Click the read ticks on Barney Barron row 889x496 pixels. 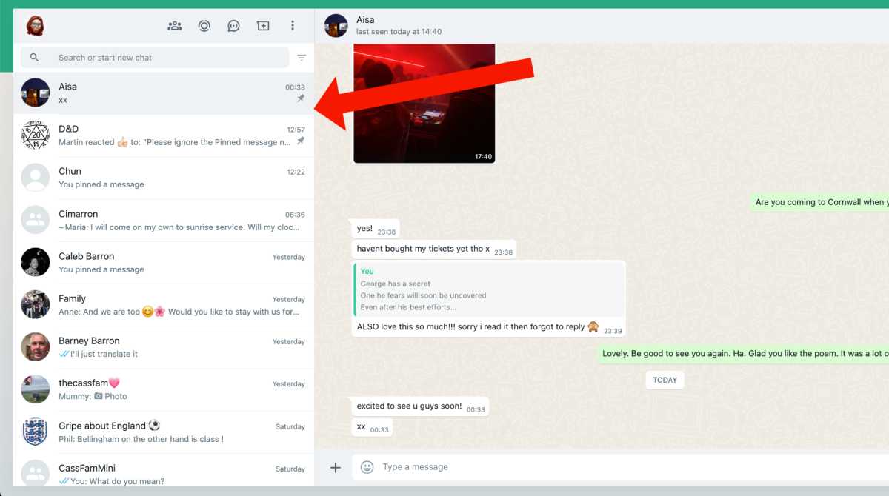pos(64,354)
